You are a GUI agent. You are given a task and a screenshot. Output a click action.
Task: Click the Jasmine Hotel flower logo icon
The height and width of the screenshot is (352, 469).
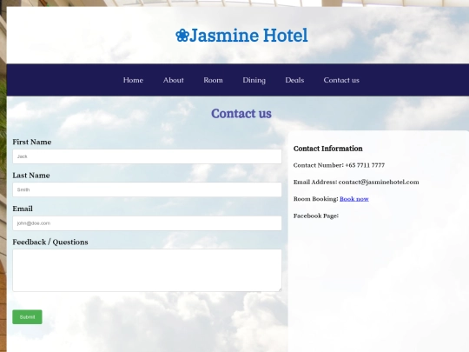coord(182,36)
